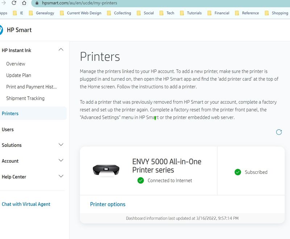Open the Genealogy bookmarks folder
Screen dimensions: 290x239
(x=41, y=13)
